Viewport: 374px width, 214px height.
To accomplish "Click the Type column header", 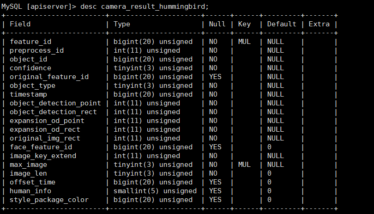I will tap(121, 24).
